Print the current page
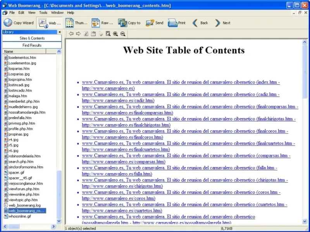 pos(177,23)
